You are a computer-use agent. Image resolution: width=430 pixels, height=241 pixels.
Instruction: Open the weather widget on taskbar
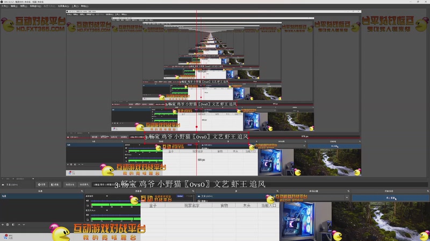pyautogui.click(x=8, y=237)
